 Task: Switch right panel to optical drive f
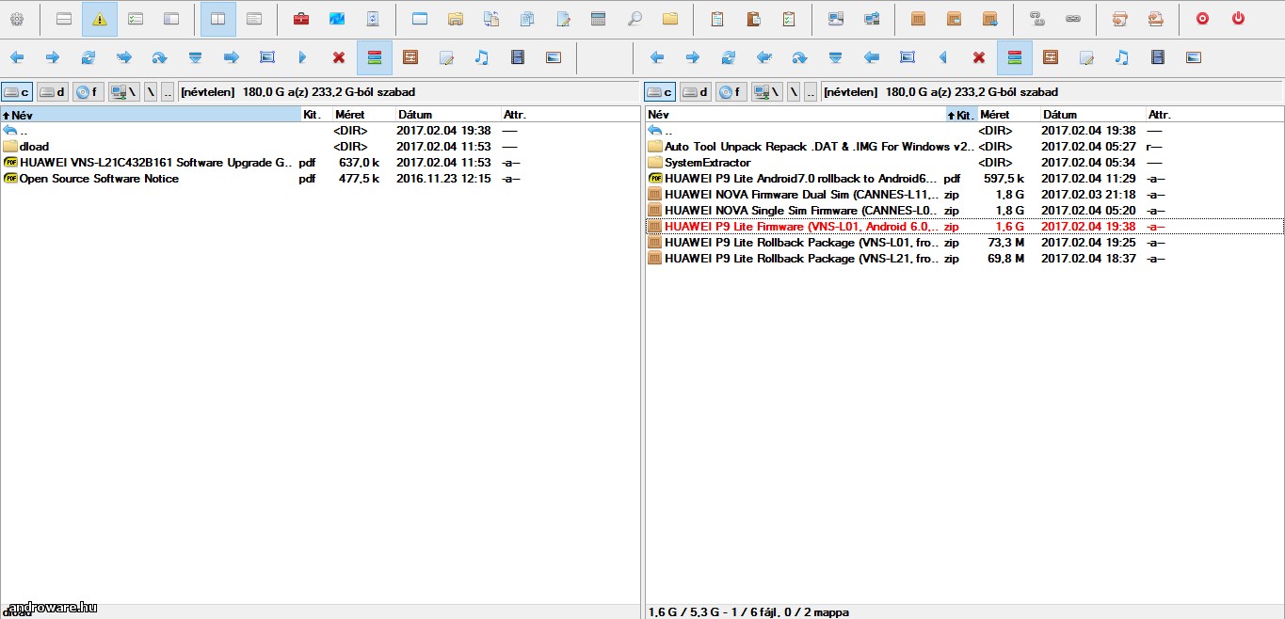[x=731, y=92]
